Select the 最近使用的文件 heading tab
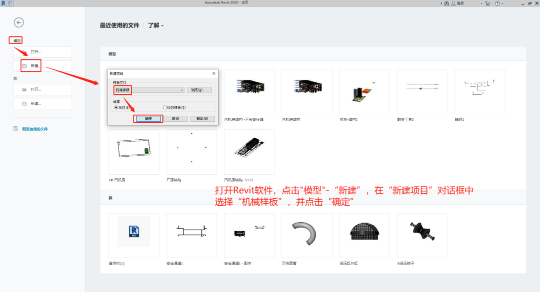The image size is (540, 292). [x=119, y=25]
